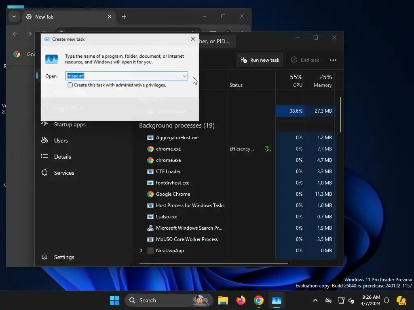Tick Create this task with administrative privileges
The height and width of the screenshot is (310, 414).
[70, 85]
